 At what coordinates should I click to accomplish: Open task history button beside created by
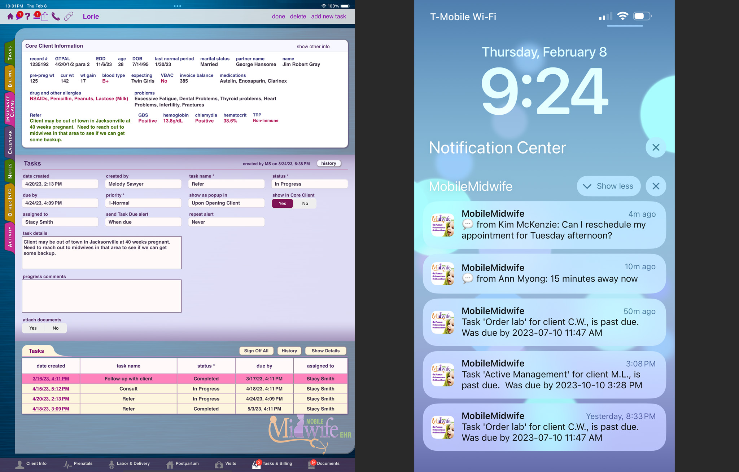pos(329,163)
